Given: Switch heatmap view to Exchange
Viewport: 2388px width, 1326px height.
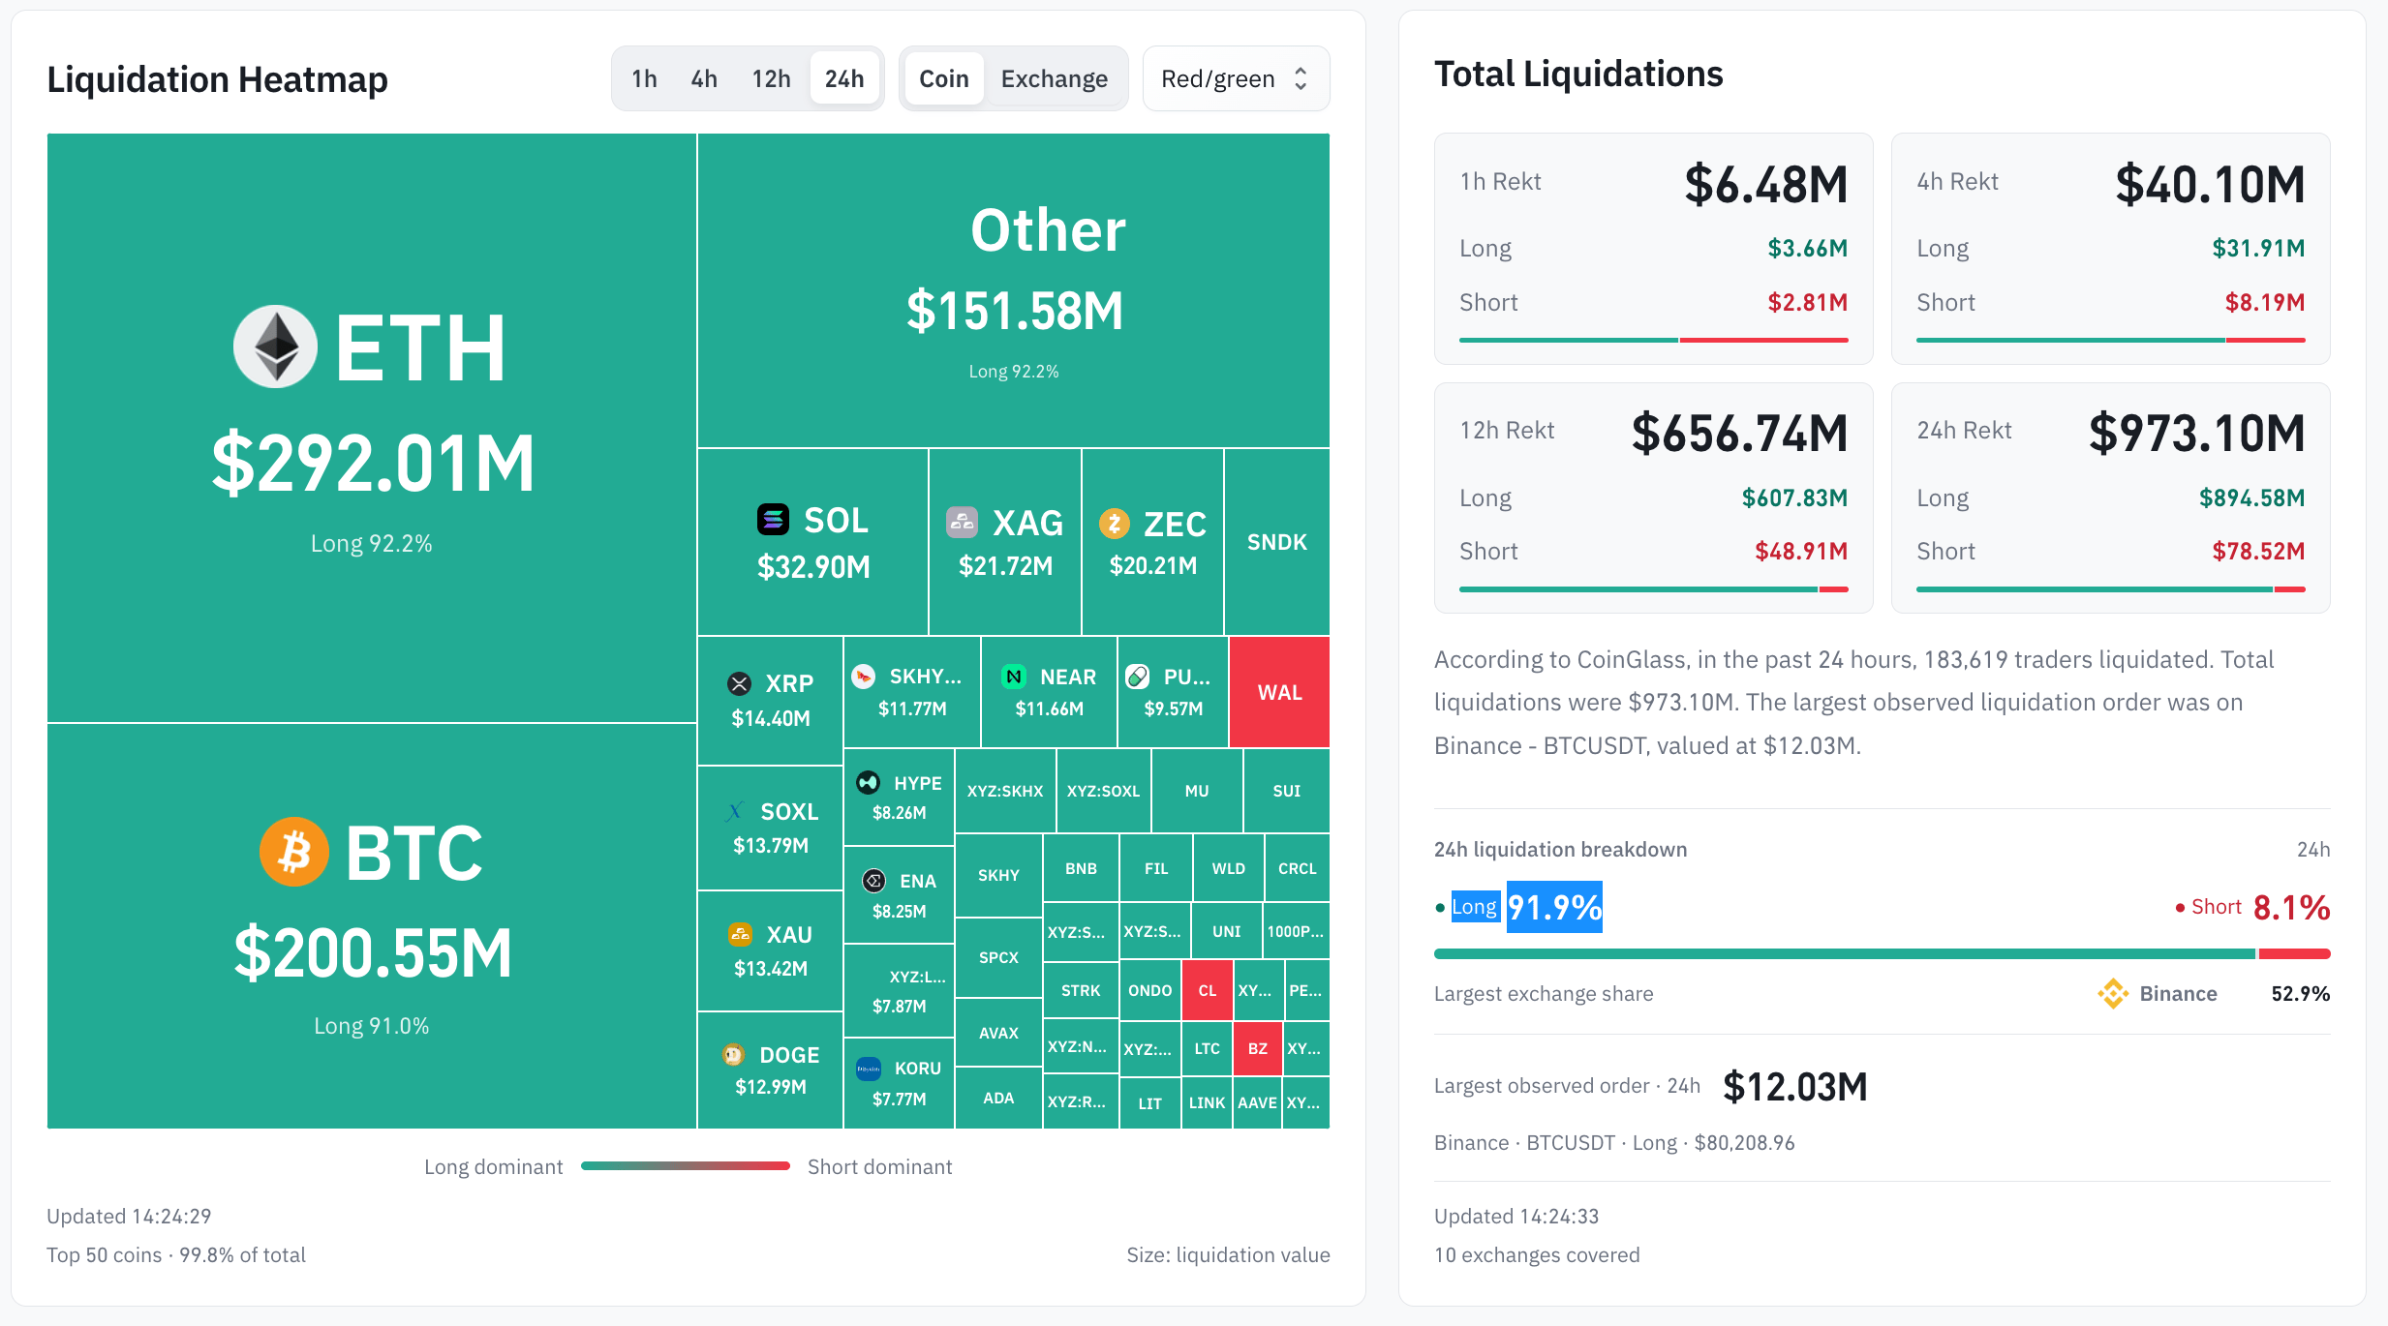Looking at the screenshot, I should click(1054, 78).
